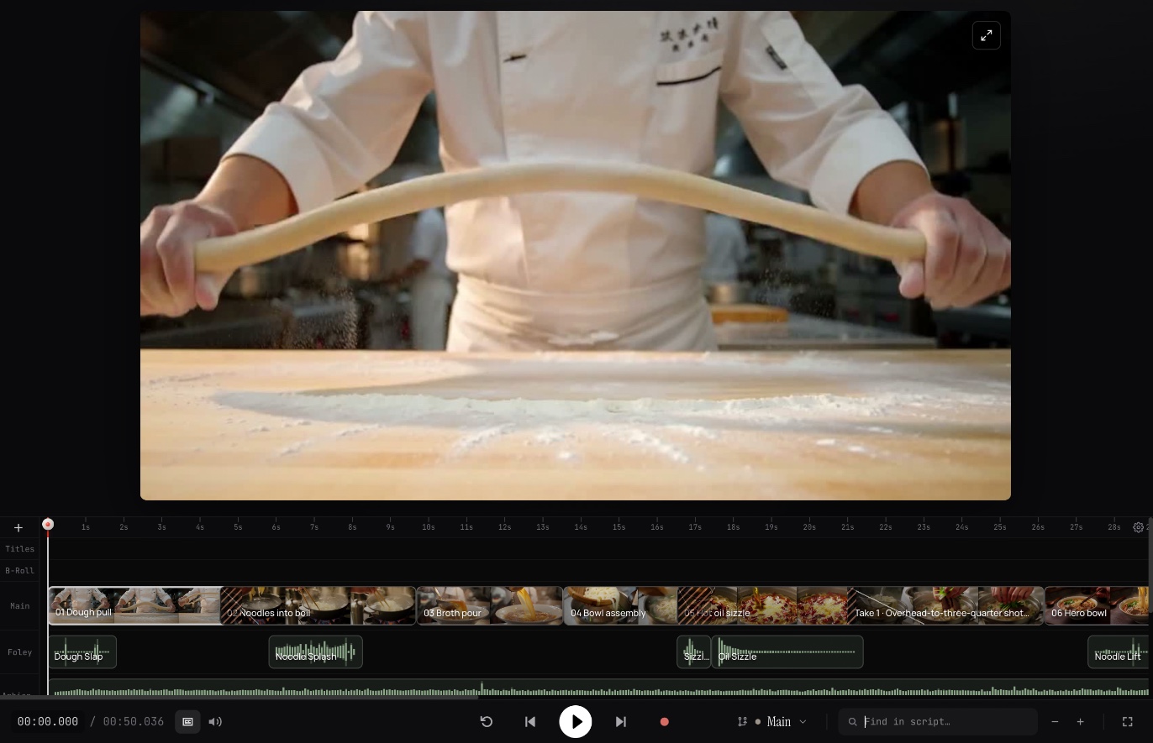The width and height of the screenshot is (1153, 743).
Task: Click the B-Roll track label
Action: (x=20, y=571)
